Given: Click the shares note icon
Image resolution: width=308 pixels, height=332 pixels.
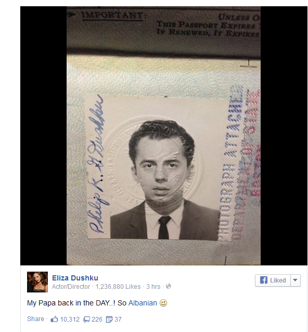Looking at the screenshot, I should pos(109,320).
